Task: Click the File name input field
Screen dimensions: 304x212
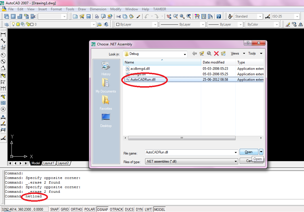Action: coord(189,152)
